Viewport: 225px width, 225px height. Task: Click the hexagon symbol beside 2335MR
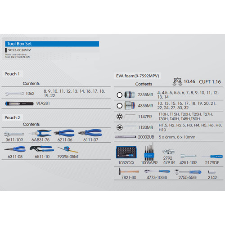tap(120, 95)
